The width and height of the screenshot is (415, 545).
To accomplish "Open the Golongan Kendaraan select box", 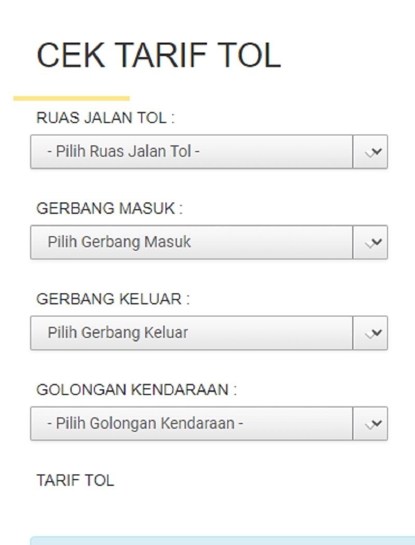I will pyautogui.click(x=191, y=424).
